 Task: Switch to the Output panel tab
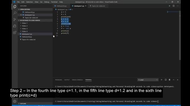coord(67,80)
